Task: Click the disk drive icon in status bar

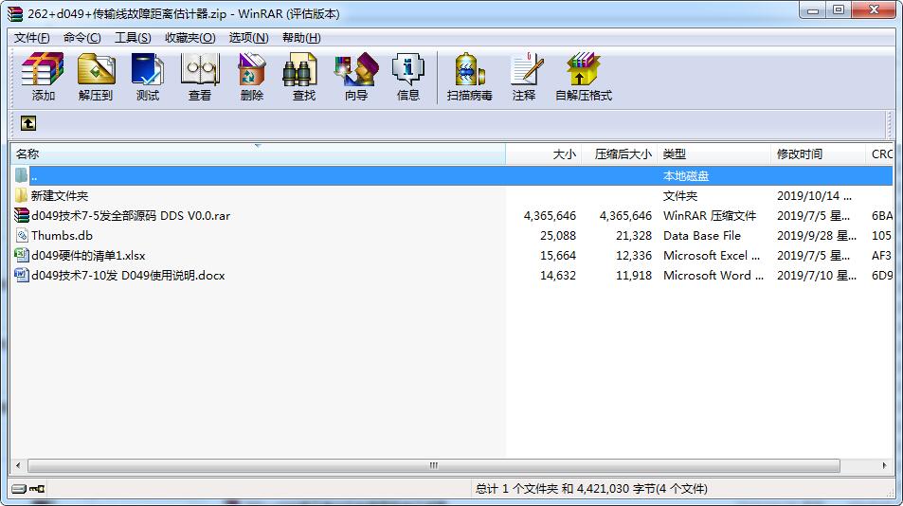Action: click(x=19, y=489)
